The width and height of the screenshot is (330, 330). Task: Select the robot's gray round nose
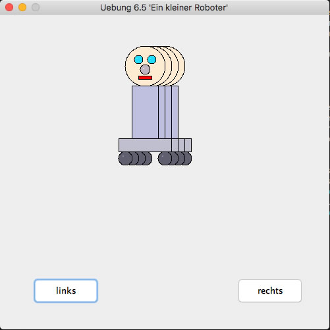[x=145, y=70]
